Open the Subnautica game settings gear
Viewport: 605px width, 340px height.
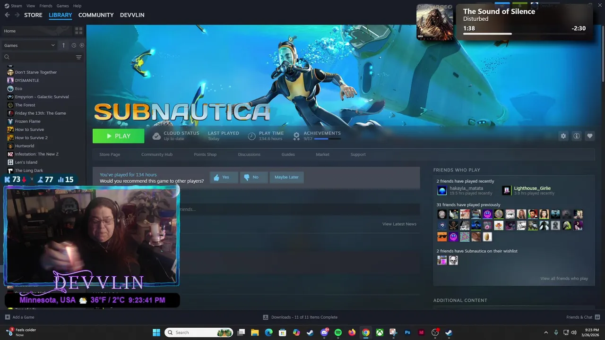[x=563, y=136]
